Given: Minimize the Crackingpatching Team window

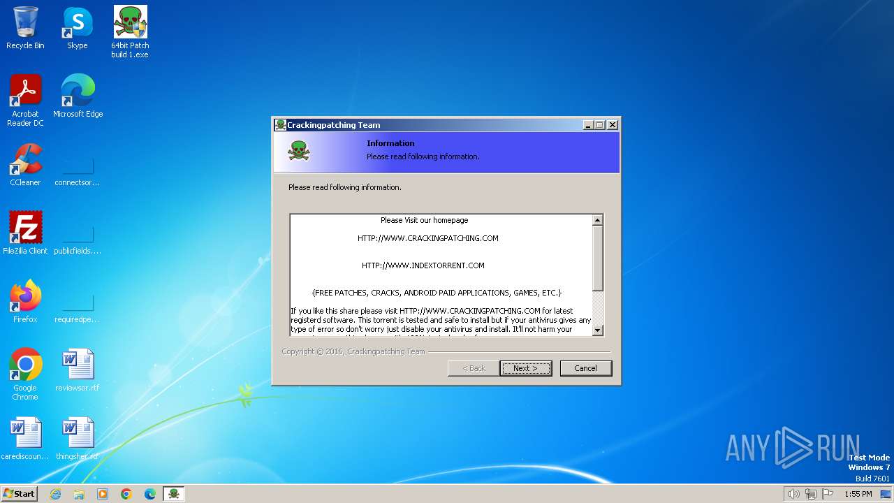Looking at the screenshot, I should click(588, 125).
